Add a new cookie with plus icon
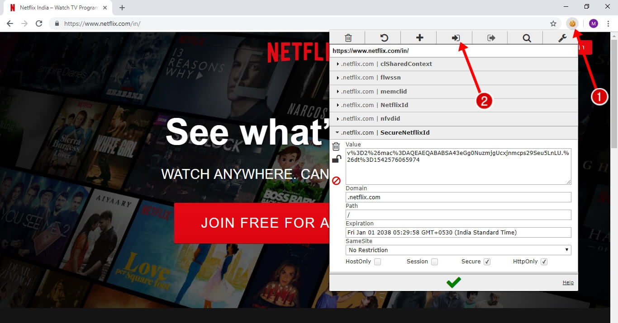 tap(419, 38)
